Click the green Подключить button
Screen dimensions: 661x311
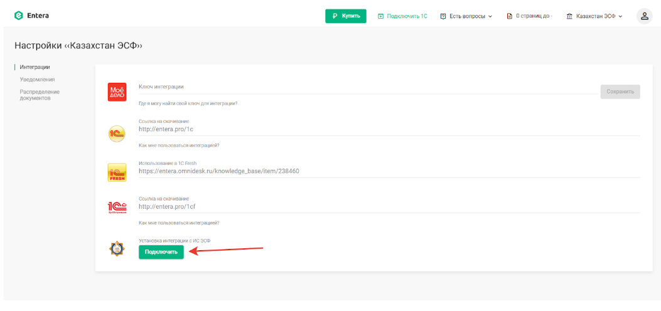click(x=161, y=252)
